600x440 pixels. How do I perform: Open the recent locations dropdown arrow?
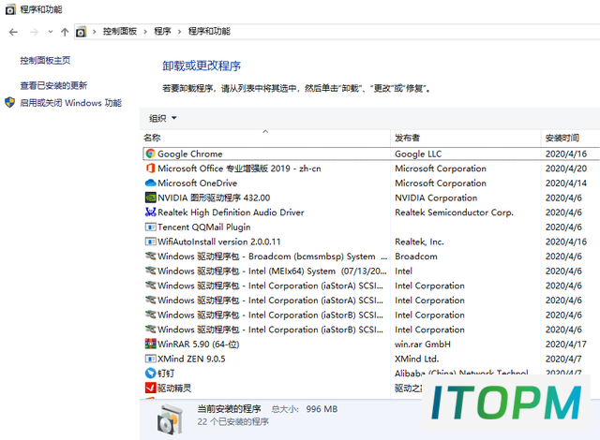tap(51, 32)
